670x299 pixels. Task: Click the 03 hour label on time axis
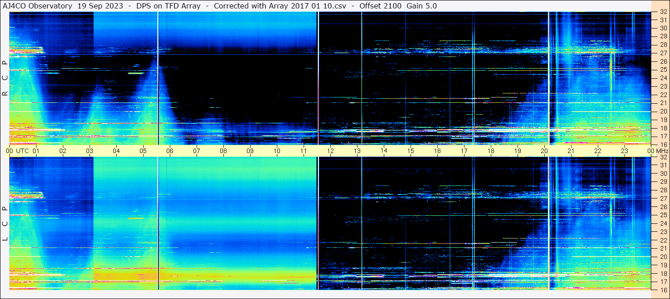[x=90, y=151]
